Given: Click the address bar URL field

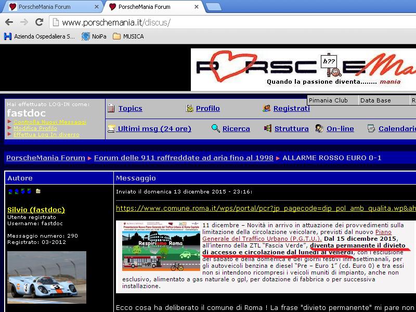Looking at the screenshot, I should (x=232, y=22).
